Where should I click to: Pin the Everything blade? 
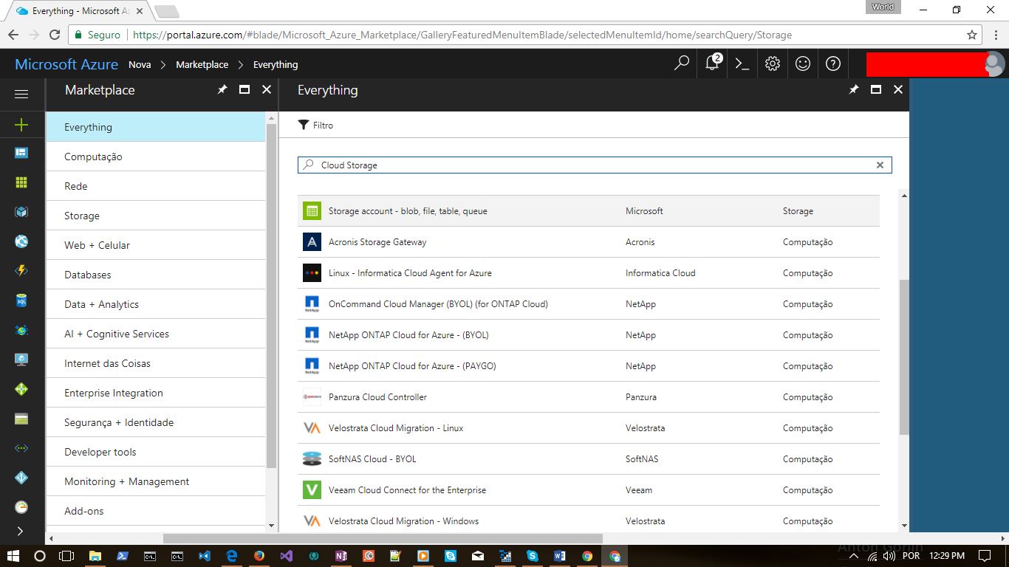(x=854, y=89)
